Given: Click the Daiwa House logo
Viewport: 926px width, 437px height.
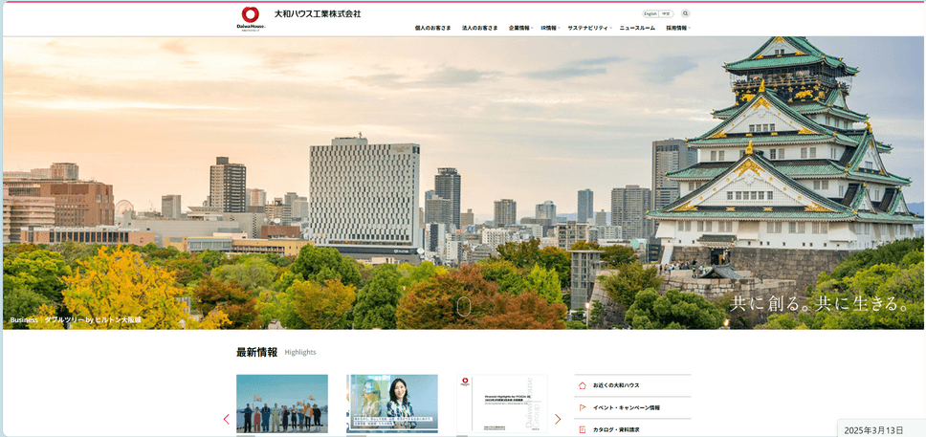Looking at the screenshot, I should tap(251, 17).
